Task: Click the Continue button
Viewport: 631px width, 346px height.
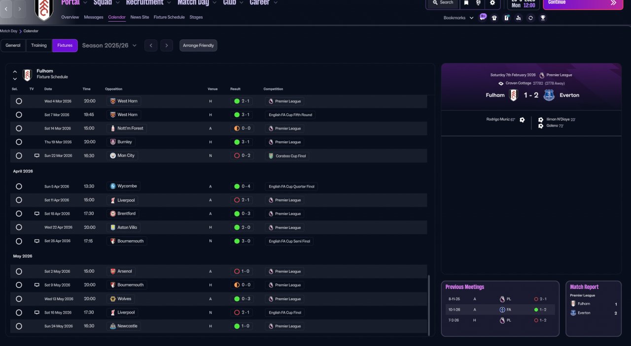Action: [583, 3]
